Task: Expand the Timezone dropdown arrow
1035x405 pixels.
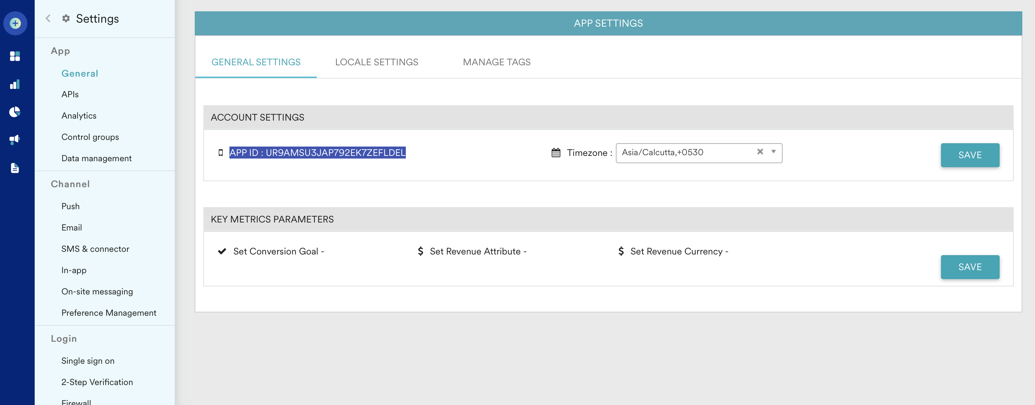Action: 773,152
